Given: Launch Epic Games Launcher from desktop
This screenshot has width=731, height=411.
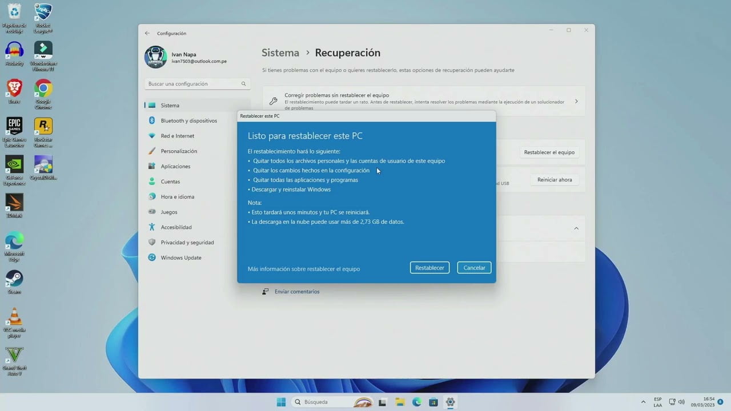Looking at the screenshot, I should (14, 124).
